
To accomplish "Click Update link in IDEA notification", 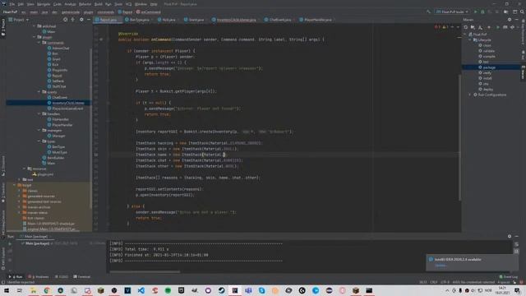I will tap(441, 266).
